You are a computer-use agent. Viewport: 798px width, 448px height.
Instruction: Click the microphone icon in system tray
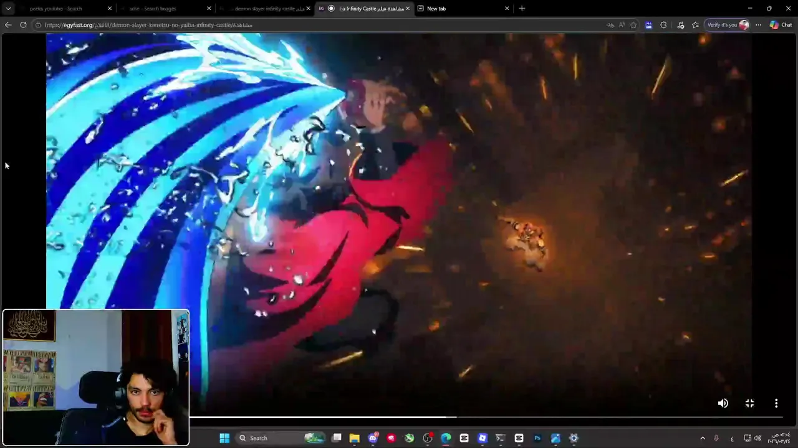716,438
